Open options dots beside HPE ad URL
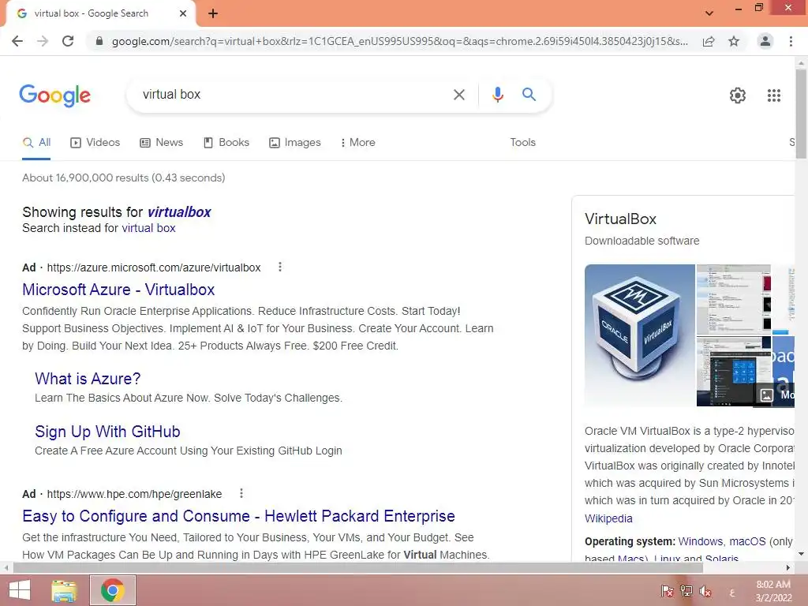This screenshot has height=606, width=808. tap(241, 493)
